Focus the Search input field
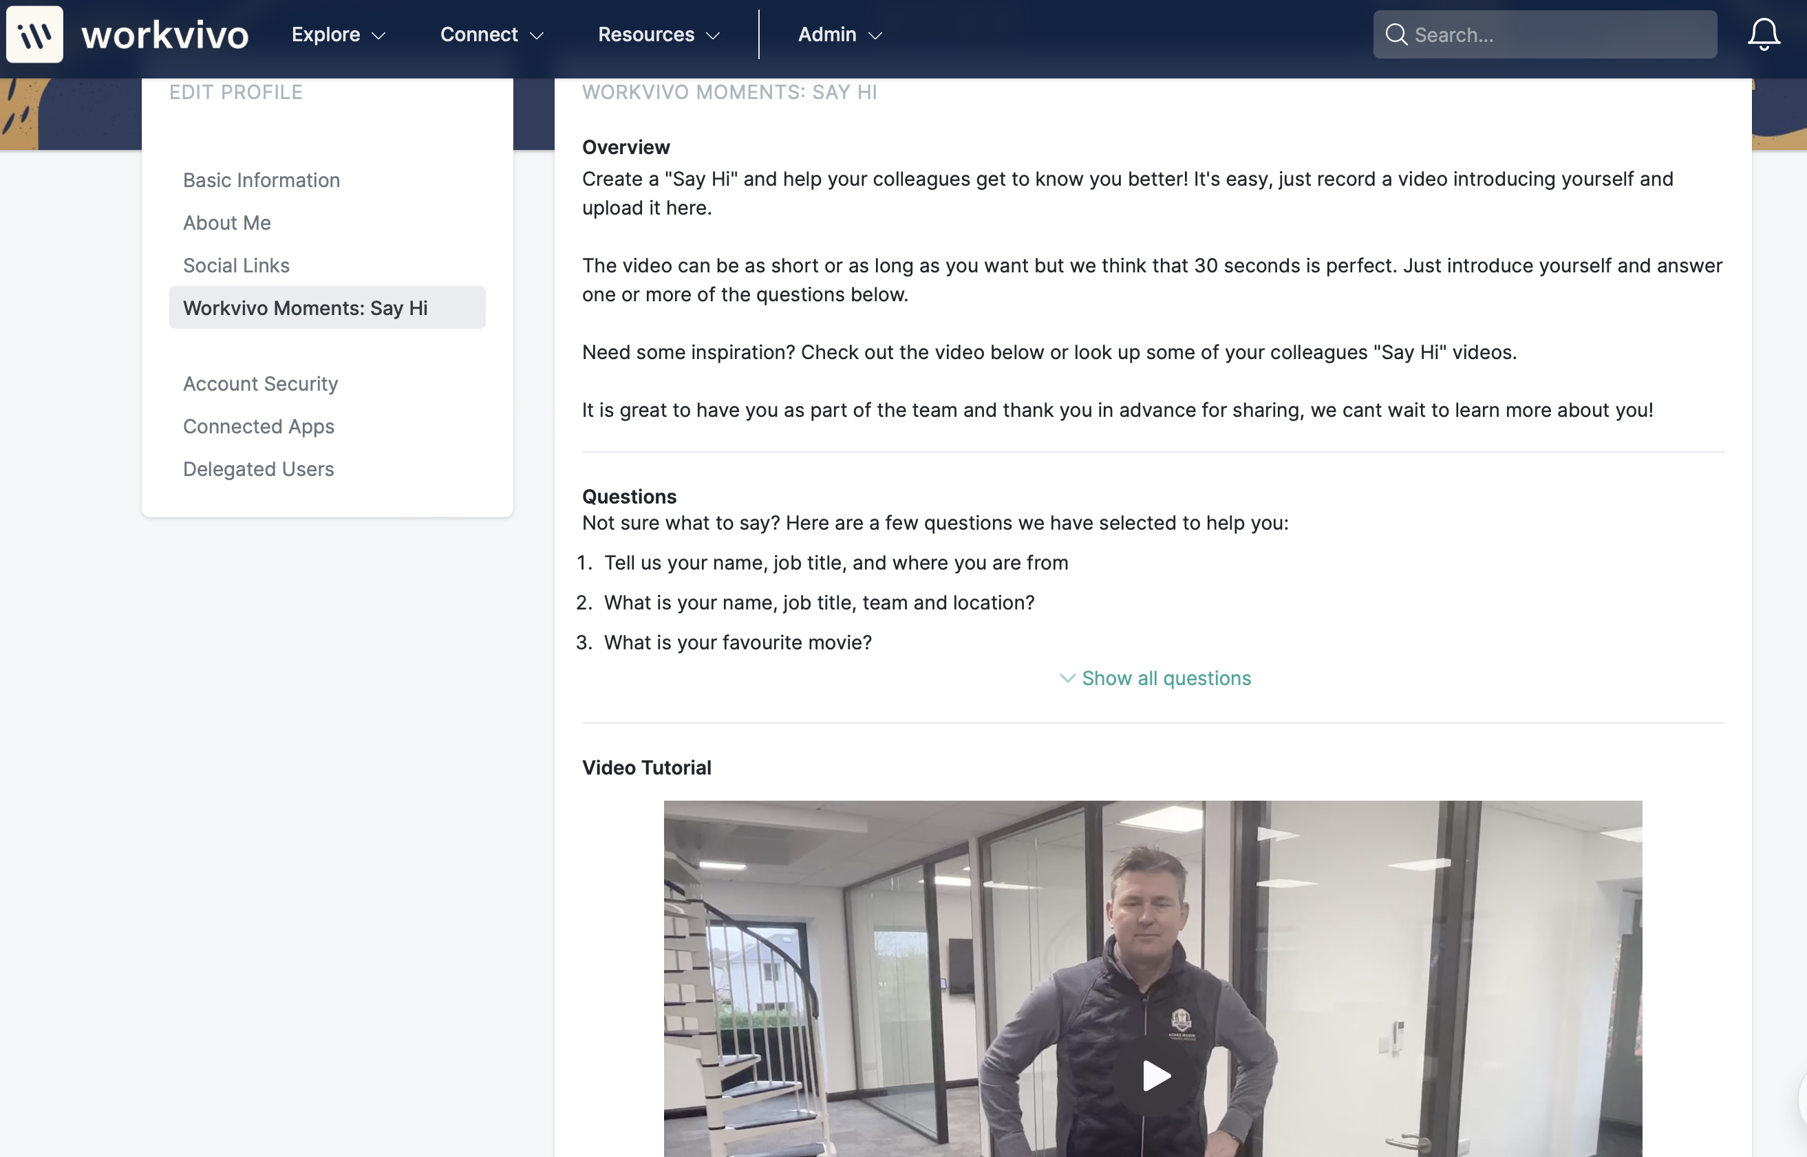This screenshot has width=1807, height=1157. (1545, 34)
